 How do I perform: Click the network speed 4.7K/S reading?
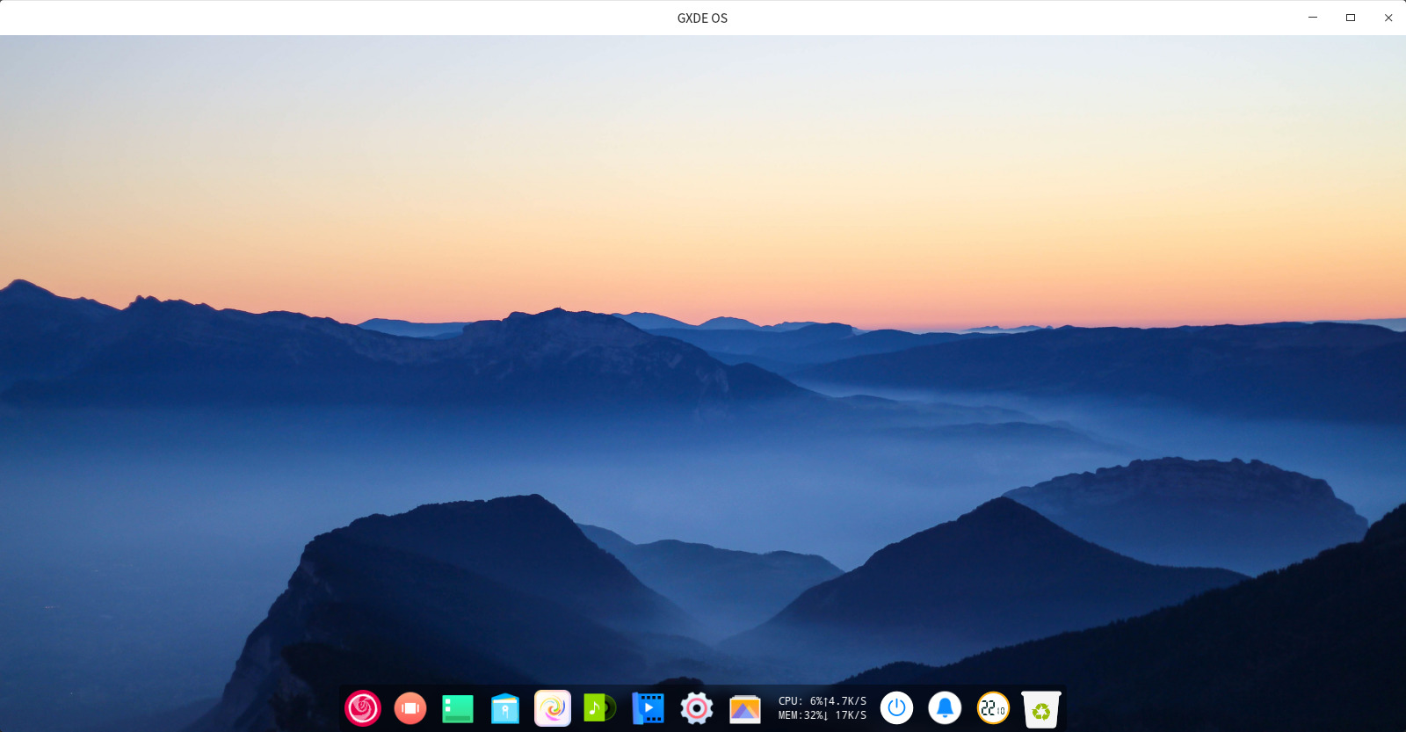[x=846, y=701]
